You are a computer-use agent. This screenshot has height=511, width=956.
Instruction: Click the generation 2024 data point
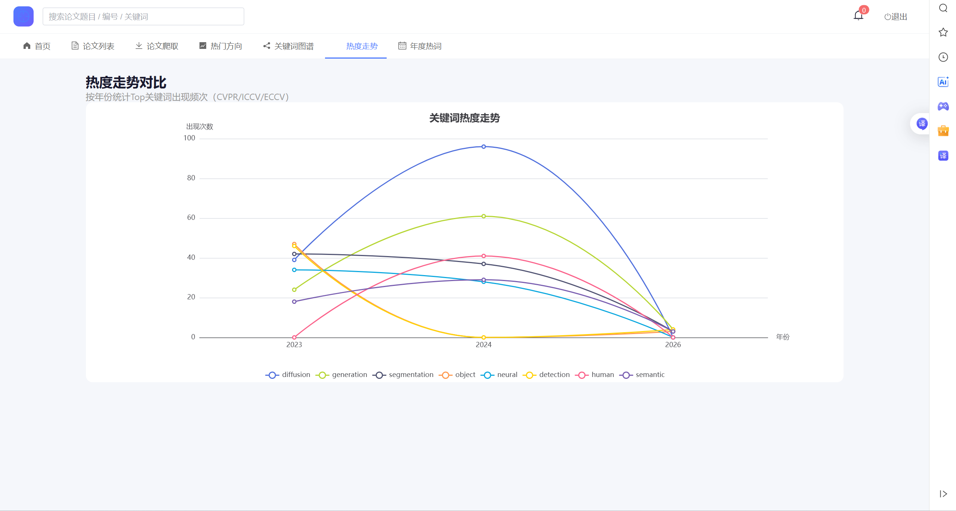[483, 216]
